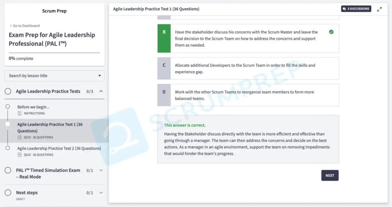Open the 3 Discussions panel
This screenshot has height=207, width=392.
(356, 9)
